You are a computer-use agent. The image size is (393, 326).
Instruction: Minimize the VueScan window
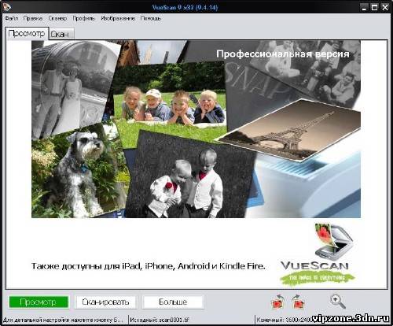tap(364, 7)
